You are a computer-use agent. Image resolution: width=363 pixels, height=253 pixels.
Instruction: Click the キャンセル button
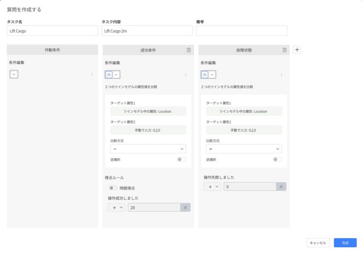318,243
